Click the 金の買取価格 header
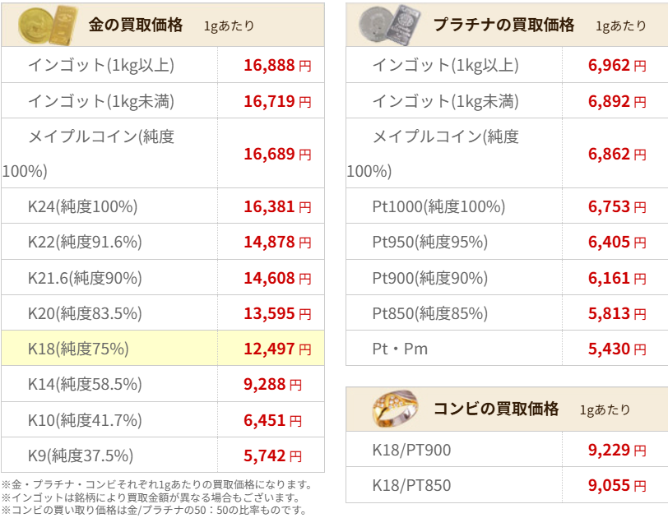 [136, 25]
